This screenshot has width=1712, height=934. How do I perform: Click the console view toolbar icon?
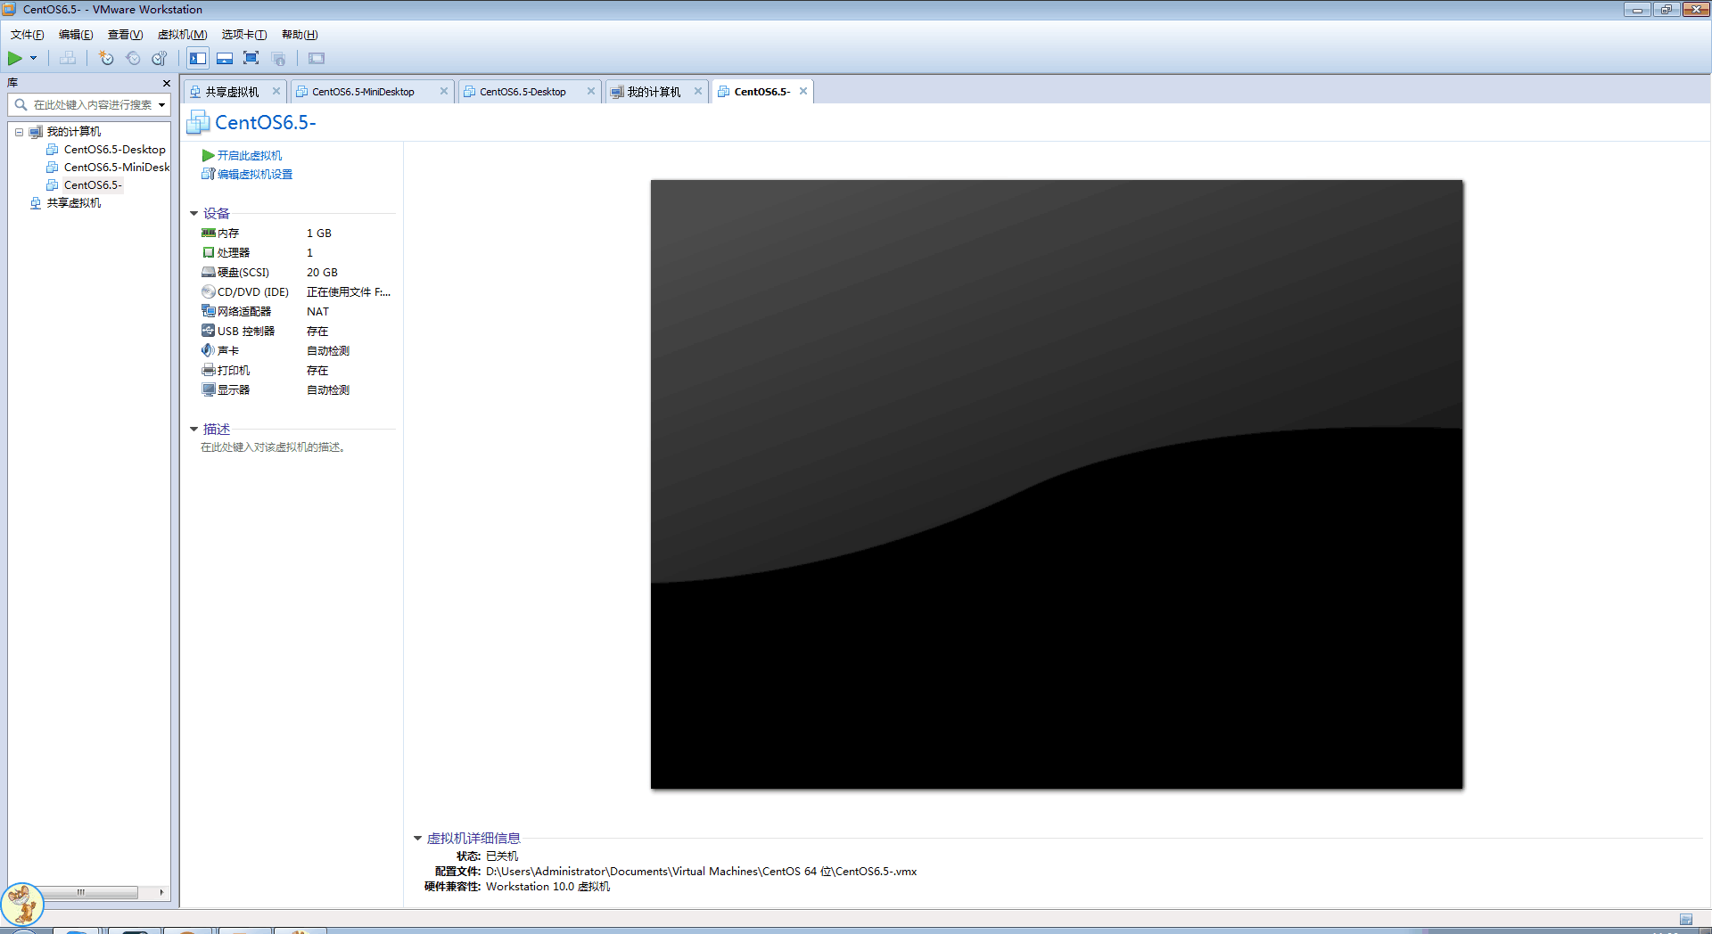[x=317, y=58]
